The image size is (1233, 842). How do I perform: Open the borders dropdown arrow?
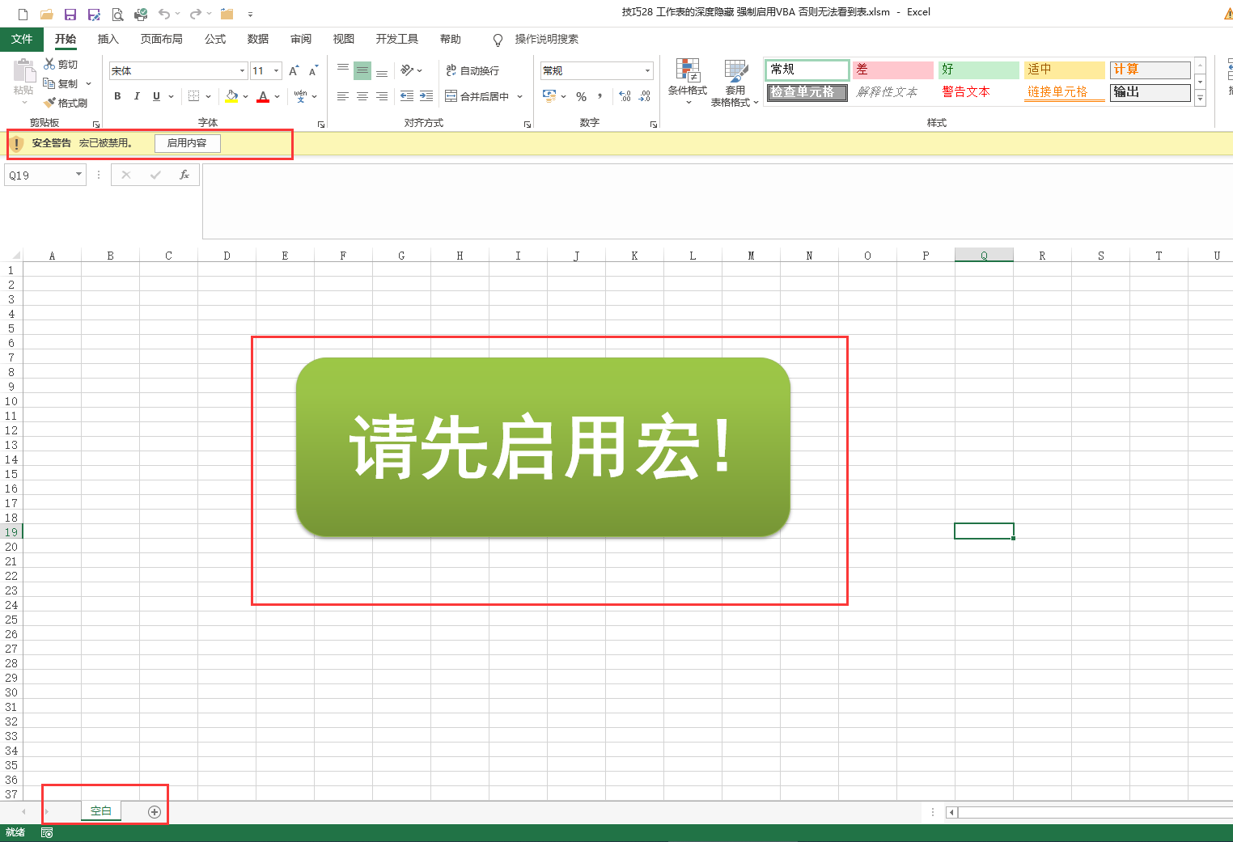(209, 96)
